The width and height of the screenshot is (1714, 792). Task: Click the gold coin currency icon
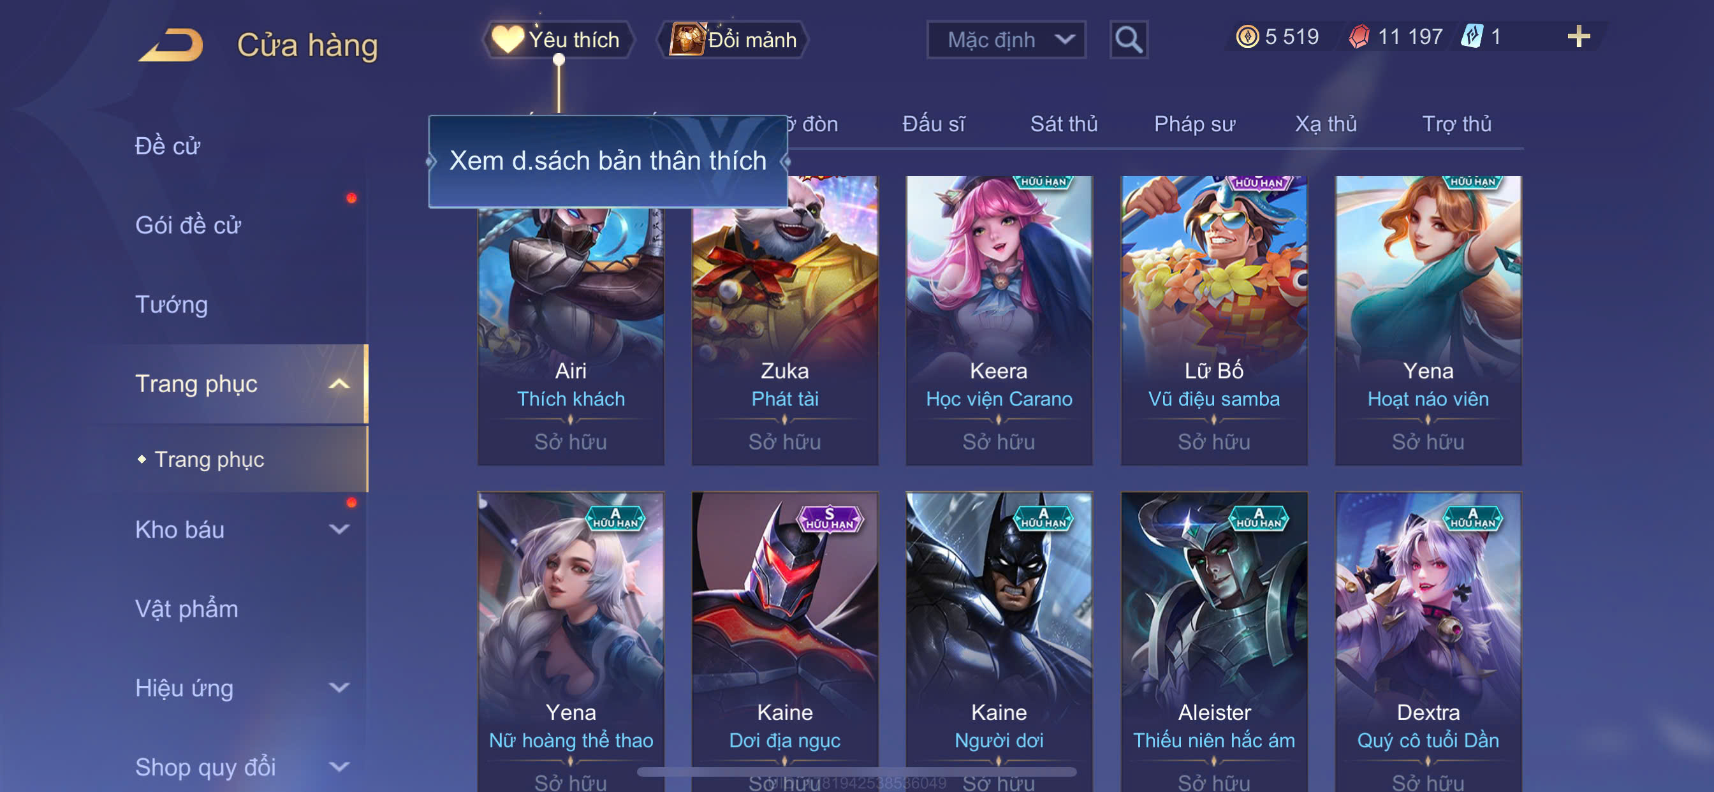pyautogui.click(x=1247, y=36)
